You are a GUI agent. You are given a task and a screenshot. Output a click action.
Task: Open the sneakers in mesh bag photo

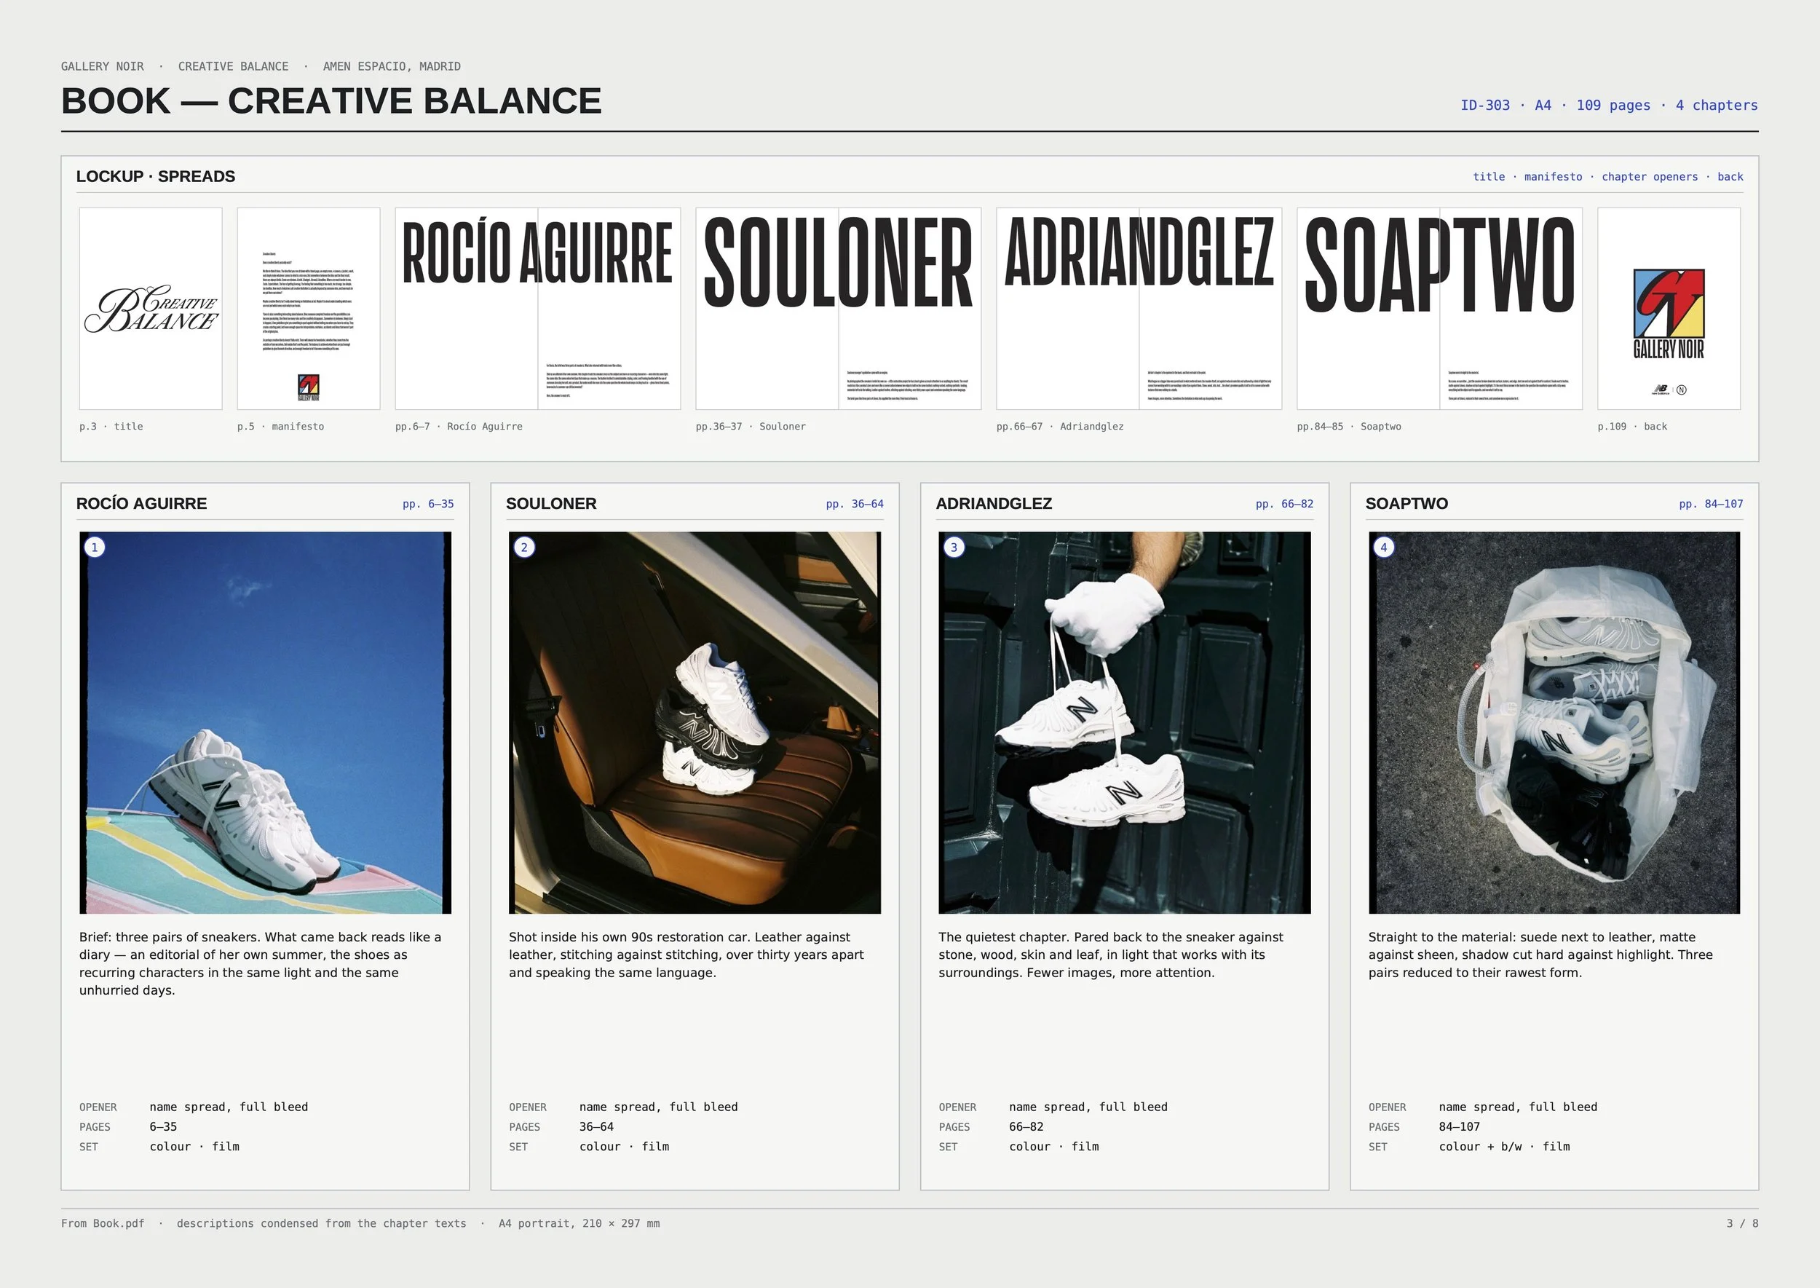coord(1554,722)
